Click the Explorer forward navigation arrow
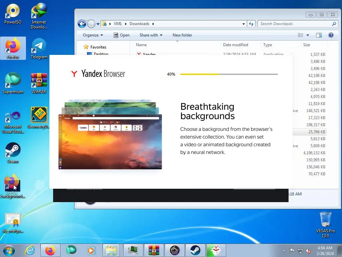This screenshot has height=257, width=342. click(91, 24)
